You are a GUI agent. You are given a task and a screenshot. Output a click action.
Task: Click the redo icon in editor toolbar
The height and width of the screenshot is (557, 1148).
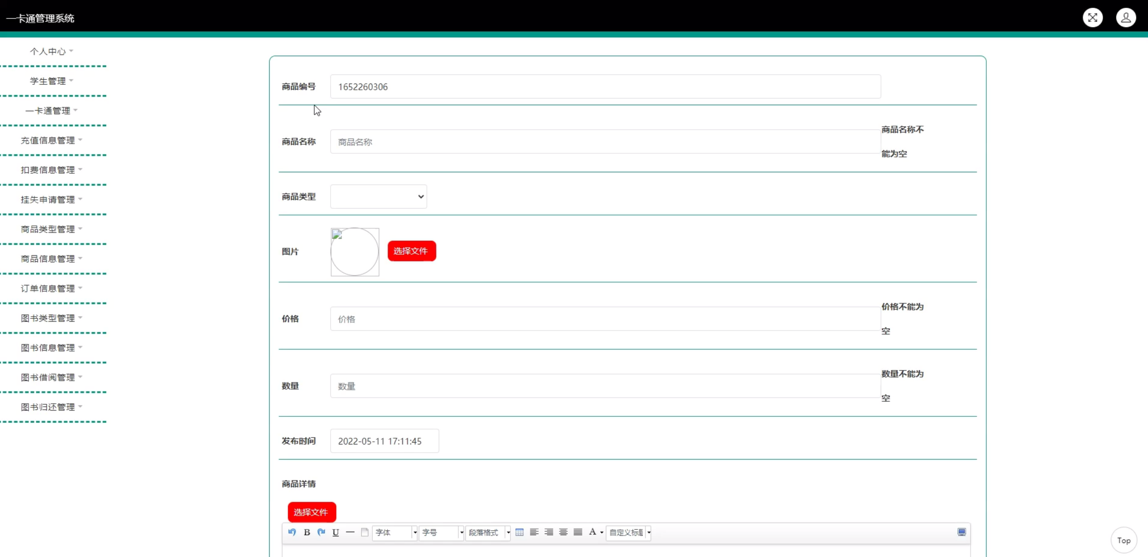(x=321, y=532)
